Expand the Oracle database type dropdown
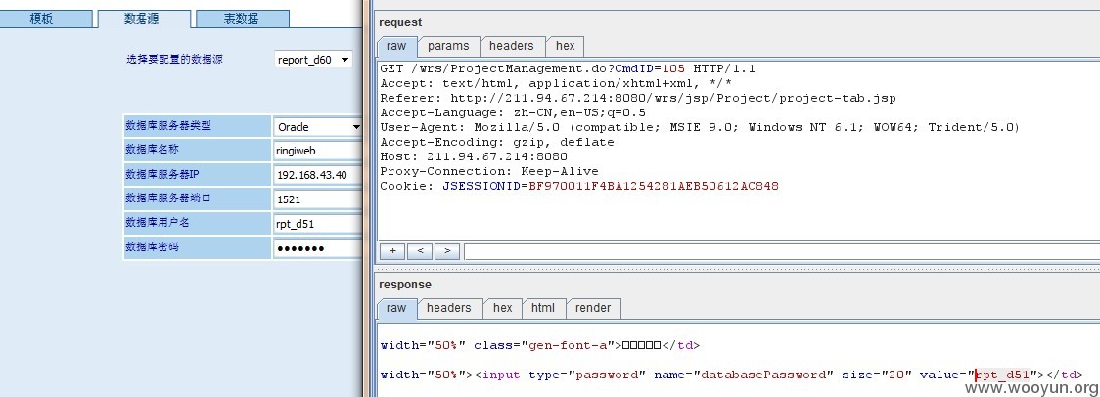 pyautogui.click(x=318, y=127)
